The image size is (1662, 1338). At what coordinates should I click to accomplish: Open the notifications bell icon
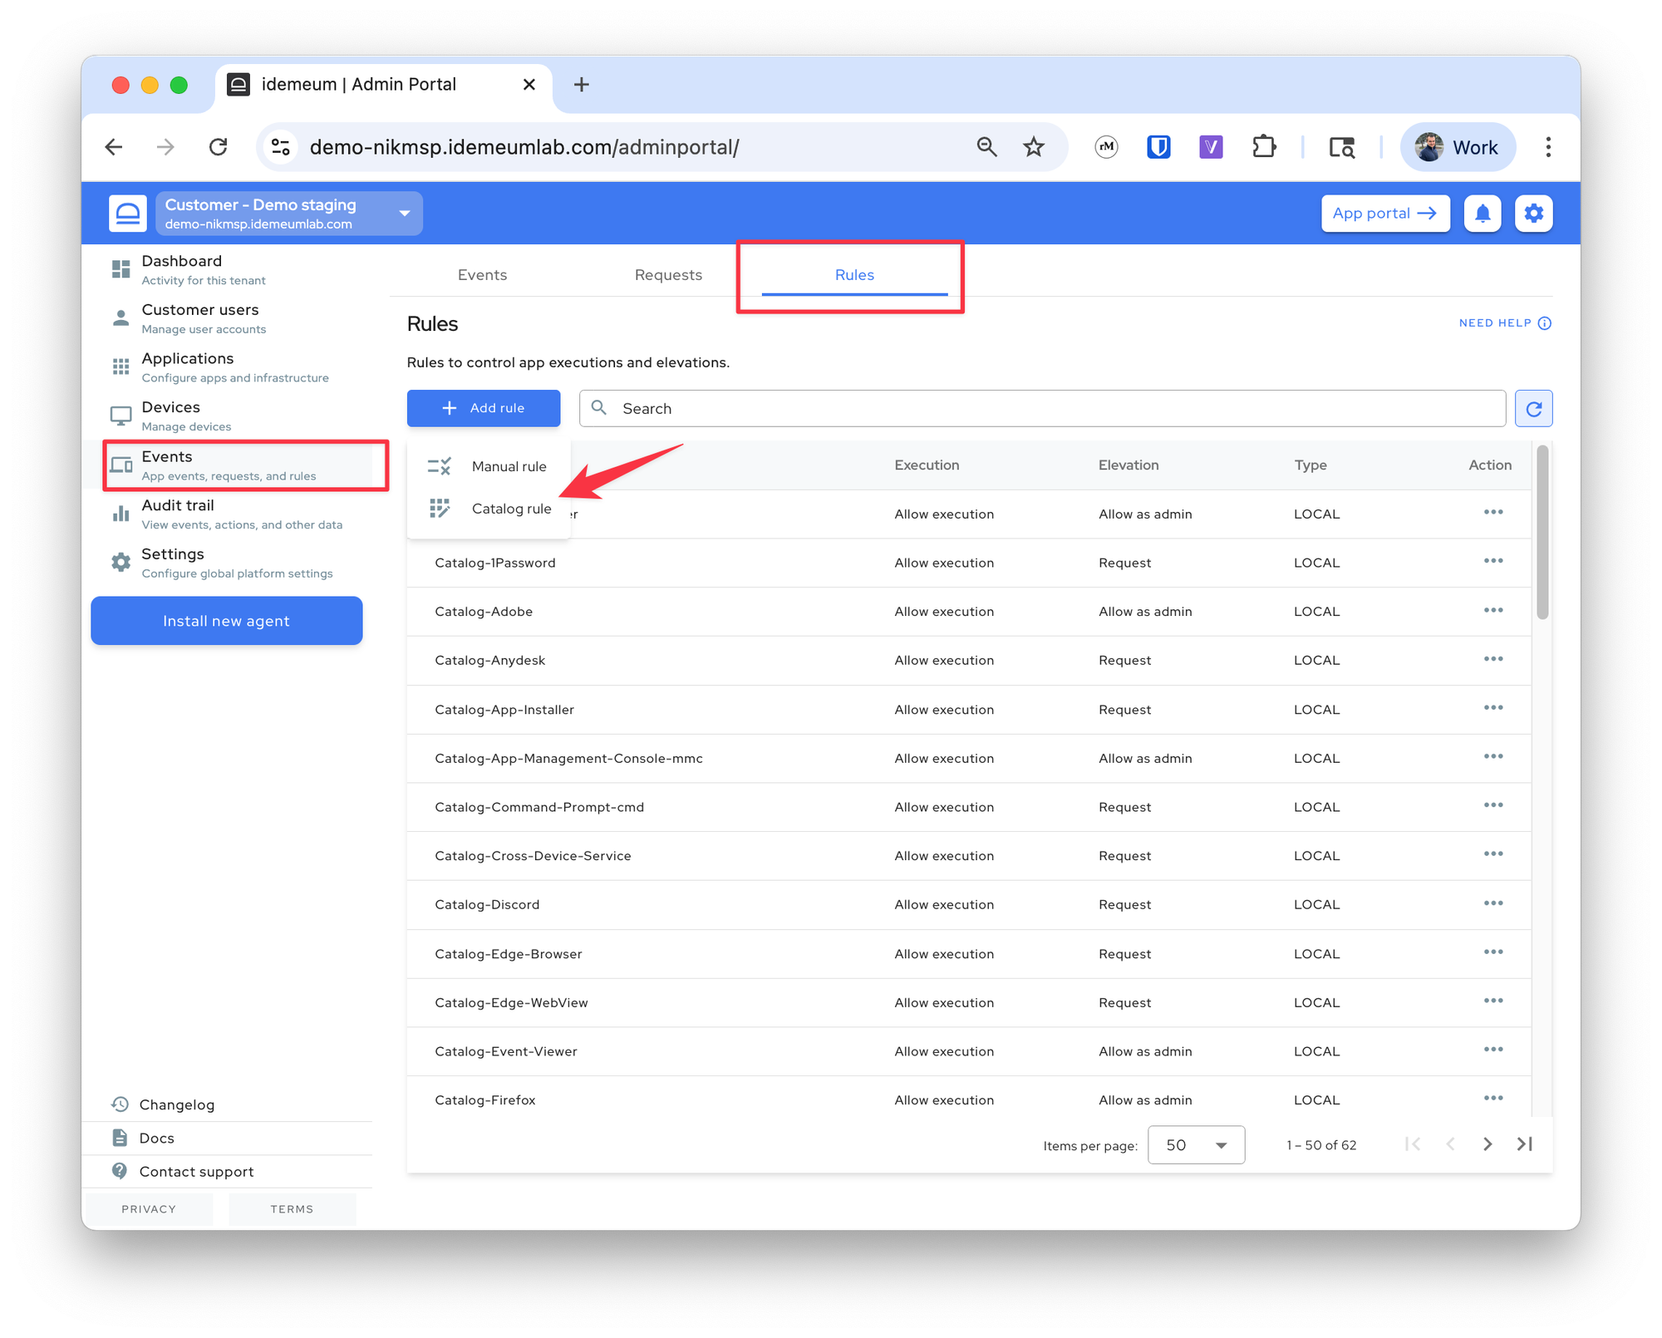point(1483,214)
